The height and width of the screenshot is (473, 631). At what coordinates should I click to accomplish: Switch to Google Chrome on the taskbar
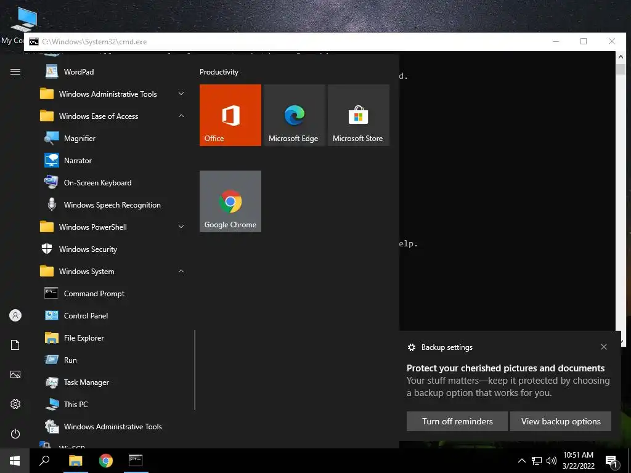[x=106, y=461]
